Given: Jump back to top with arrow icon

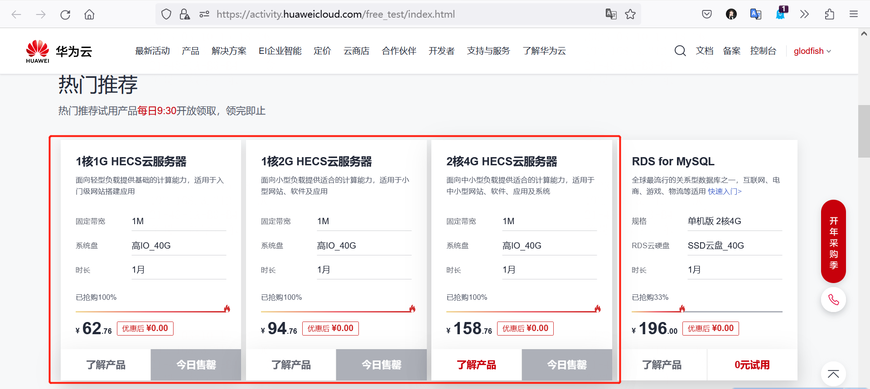Looking at the screenshot, I should (x=833, y=374).
